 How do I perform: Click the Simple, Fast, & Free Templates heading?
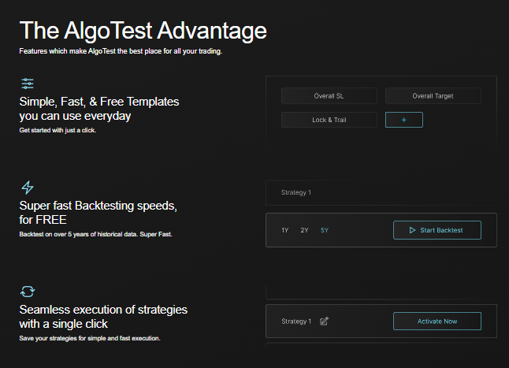click(x=99, y=109)
